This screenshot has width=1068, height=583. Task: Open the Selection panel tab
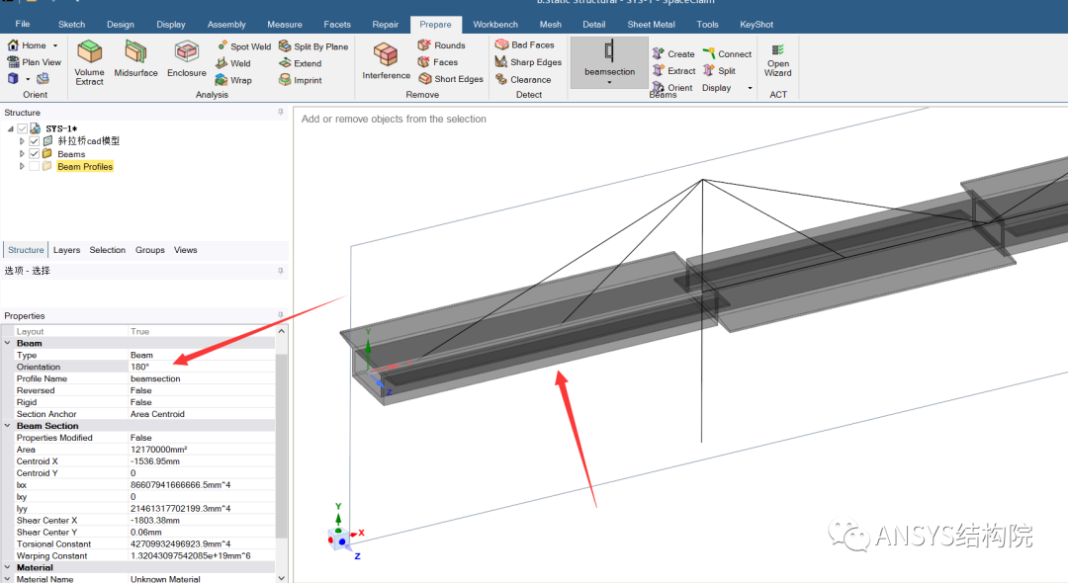click(108, 250)
